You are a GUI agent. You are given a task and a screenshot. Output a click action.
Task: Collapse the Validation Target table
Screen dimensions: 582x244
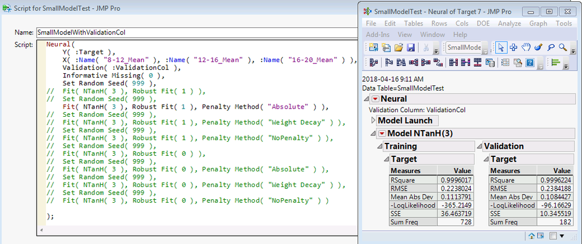click(486, 159)
